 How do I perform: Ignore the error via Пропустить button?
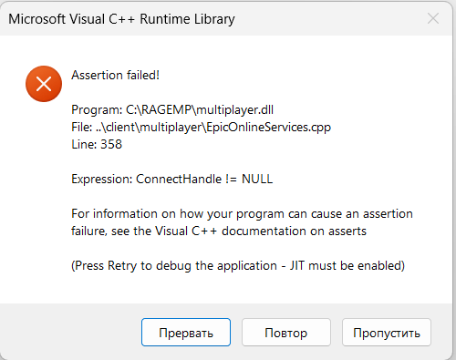pos(387,333)
